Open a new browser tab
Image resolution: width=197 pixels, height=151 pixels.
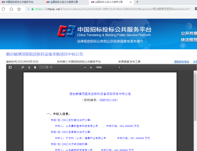pyautogui.click(x=137, y=2)
